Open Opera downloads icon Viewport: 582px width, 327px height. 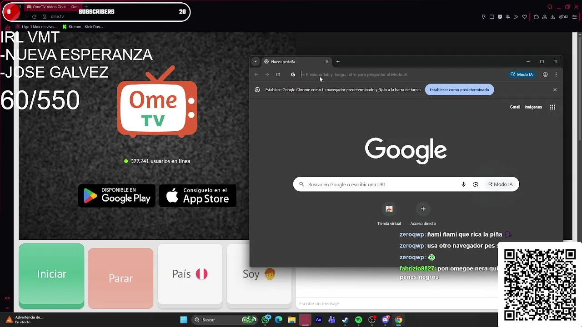(552, 17)
